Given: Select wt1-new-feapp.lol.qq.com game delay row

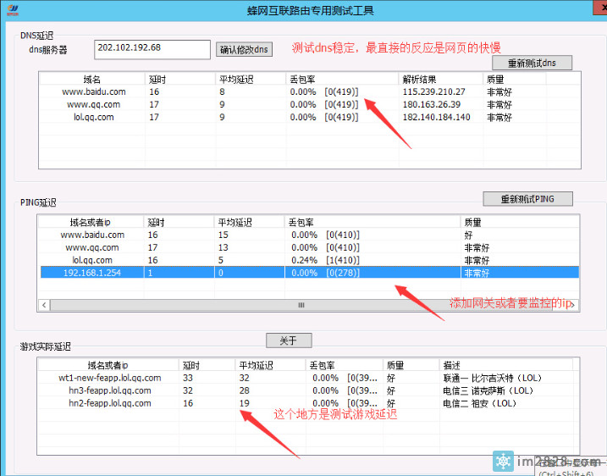Looking at the screenshot, I should click(104, 378).
